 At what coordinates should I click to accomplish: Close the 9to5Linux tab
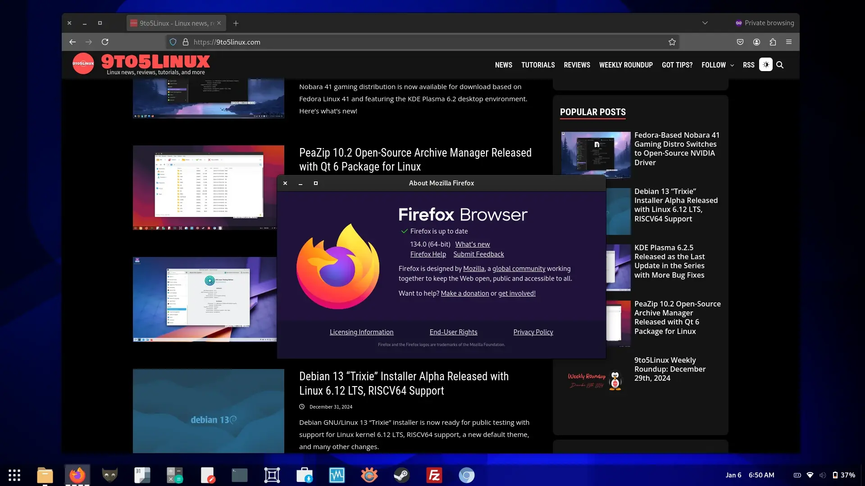click(x=219, y=23)
